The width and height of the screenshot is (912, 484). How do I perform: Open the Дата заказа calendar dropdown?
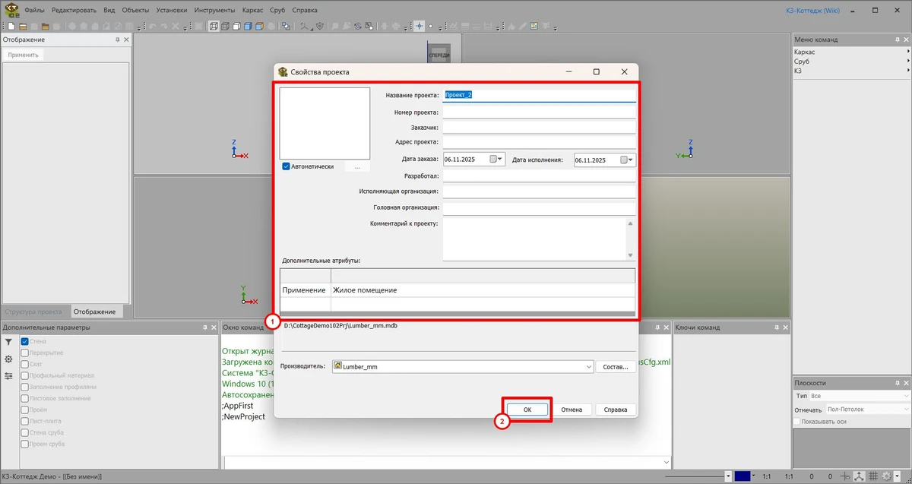pos(496,160)
